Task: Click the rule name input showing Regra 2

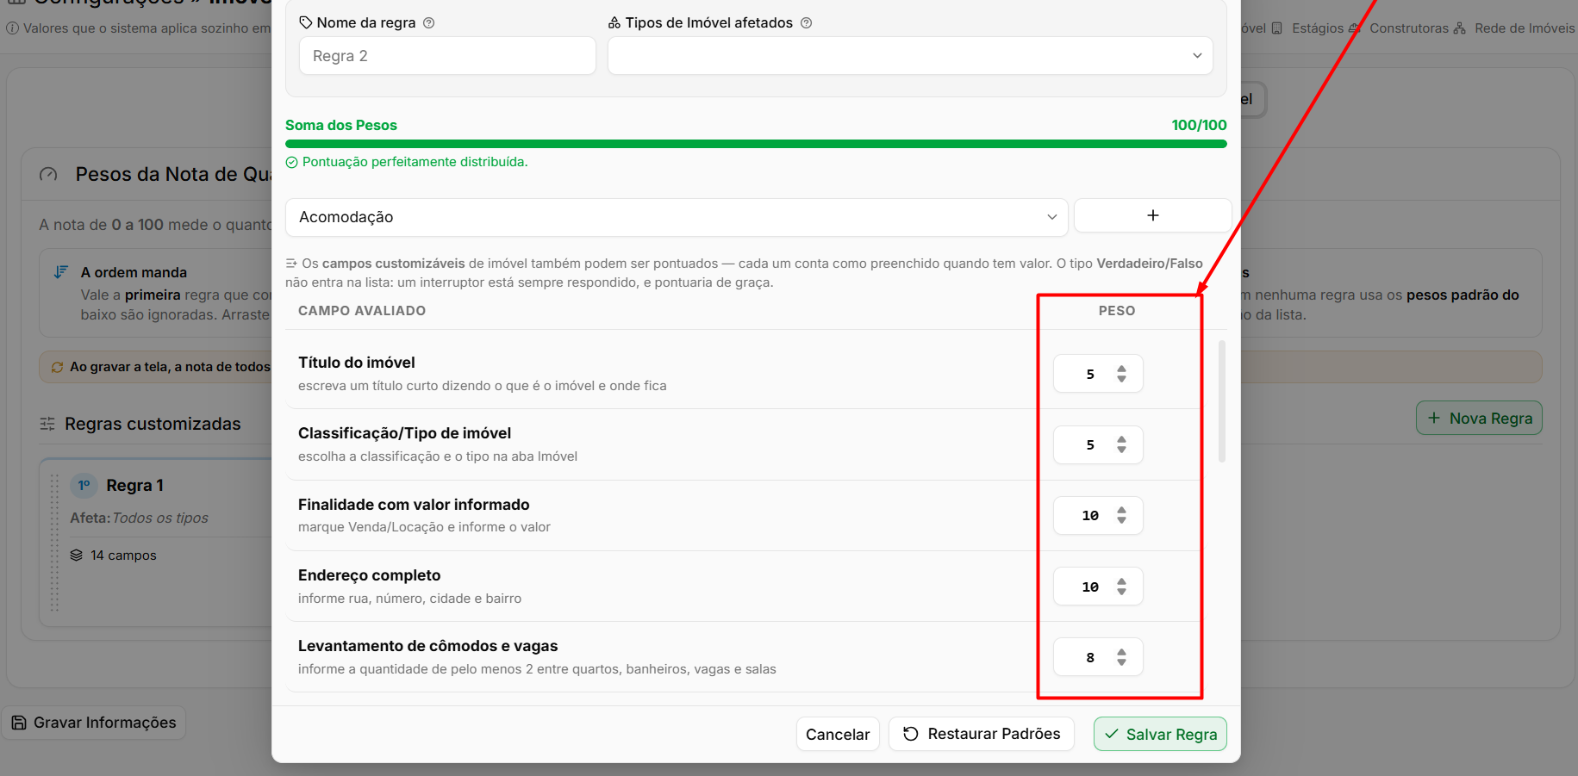Action: coord(447,55)
